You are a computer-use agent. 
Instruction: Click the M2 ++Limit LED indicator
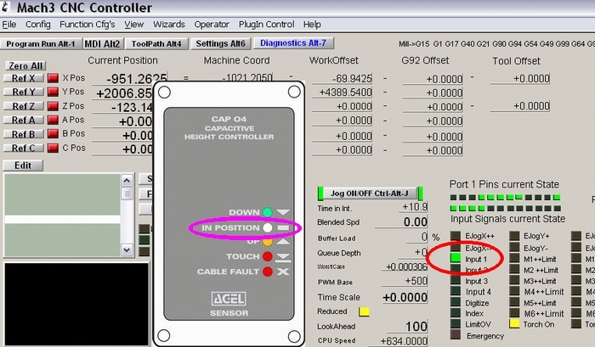[514, 270]
